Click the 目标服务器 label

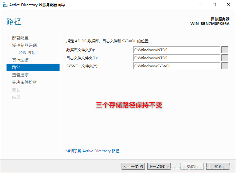[x=220, y=19]
